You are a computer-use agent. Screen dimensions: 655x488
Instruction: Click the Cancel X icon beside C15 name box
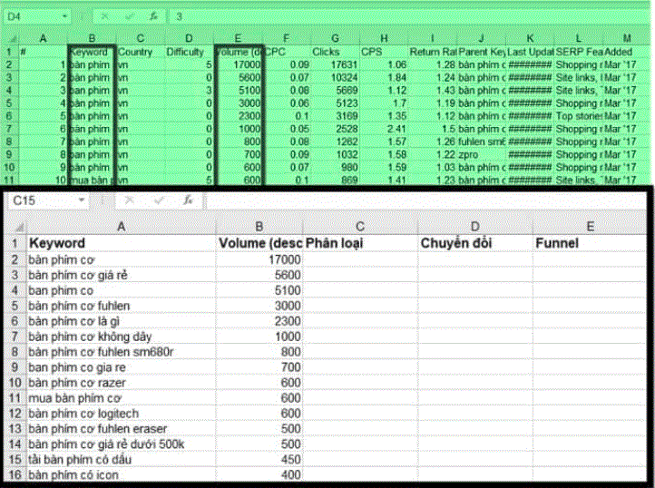tap(130, 200)
